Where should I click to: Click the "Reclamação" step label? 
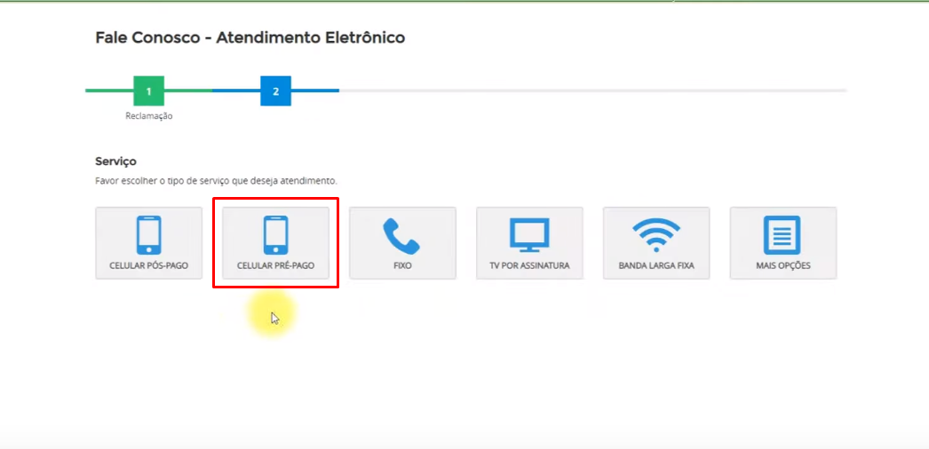tap(149, 116)
